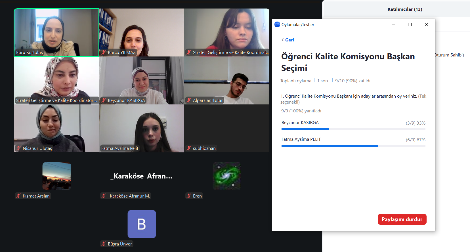Click muted mic icon next to Alparslan Tutar

pyautogui.click(x=189, y=100)
